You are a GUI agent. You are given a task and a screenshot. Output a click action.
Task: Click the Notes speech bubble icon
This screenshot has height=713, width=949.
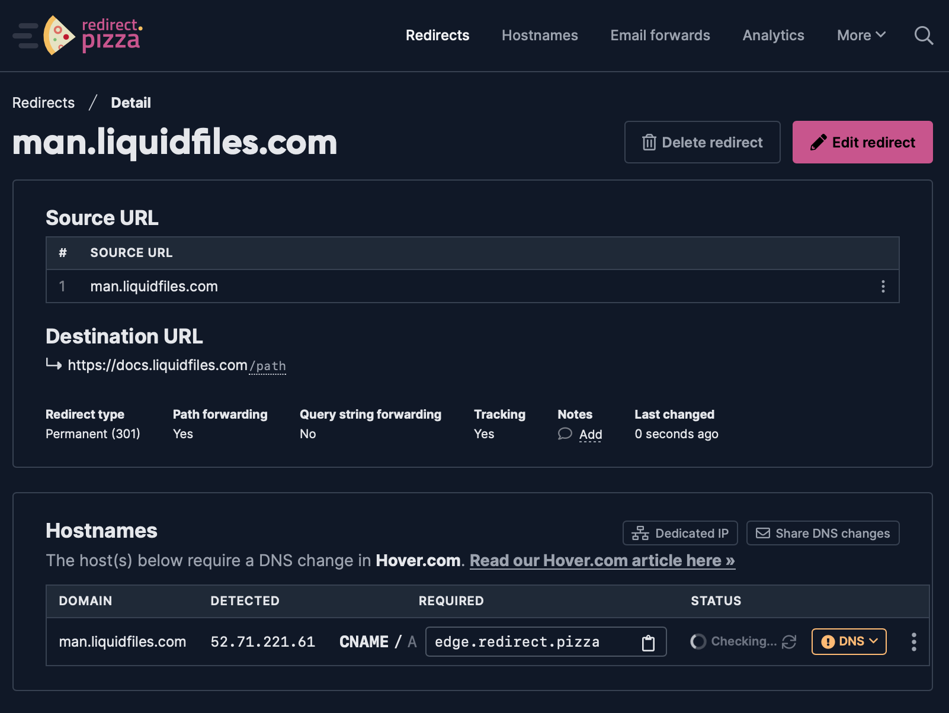tap(565, 434)
